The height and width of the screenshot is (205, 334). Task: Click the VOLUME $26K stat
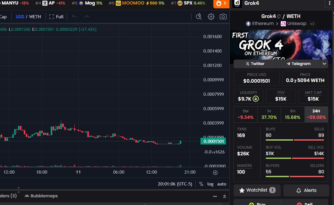click(244, 151)
